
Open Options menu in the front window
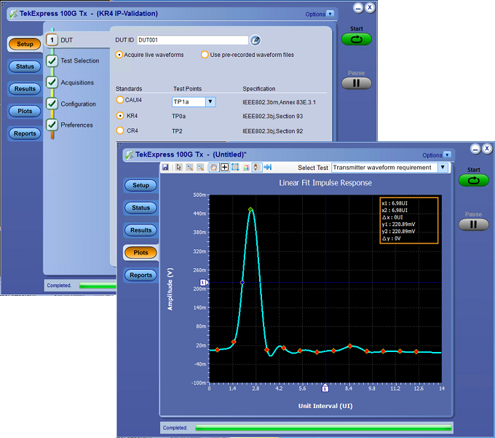[x=435, y=155]
